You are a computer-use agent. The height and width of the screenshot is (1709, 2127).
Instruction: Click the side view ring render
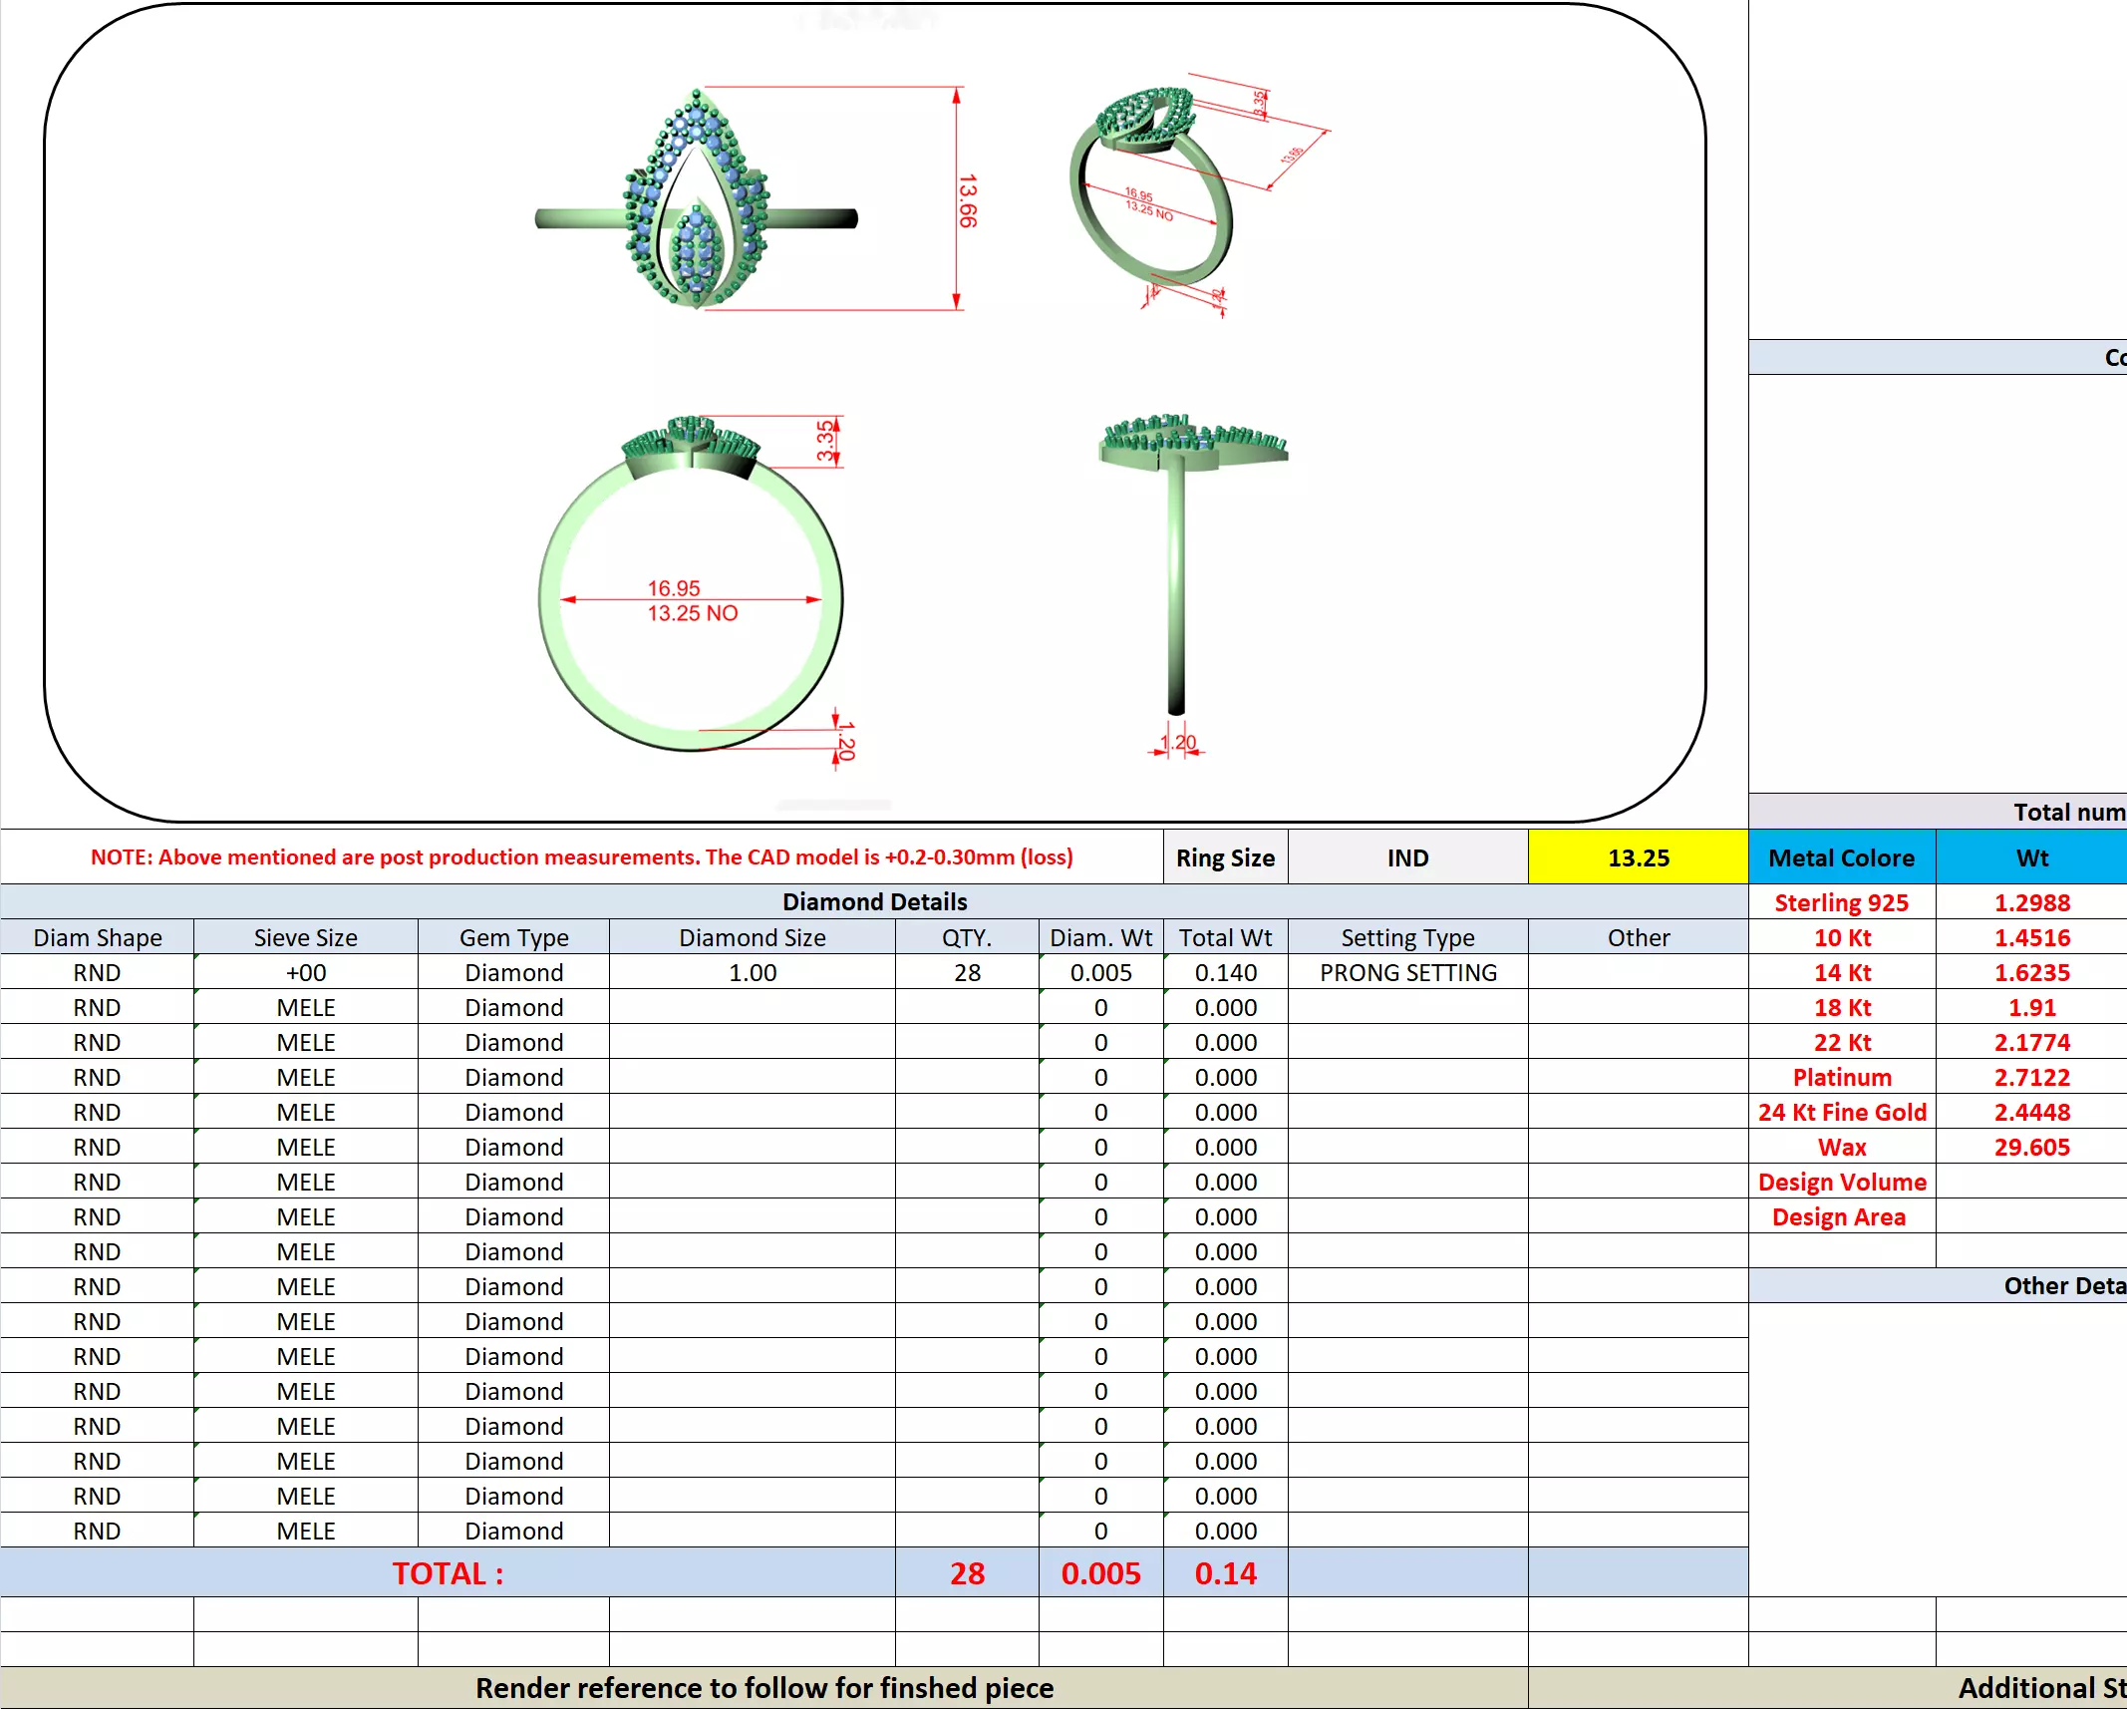1177,558
